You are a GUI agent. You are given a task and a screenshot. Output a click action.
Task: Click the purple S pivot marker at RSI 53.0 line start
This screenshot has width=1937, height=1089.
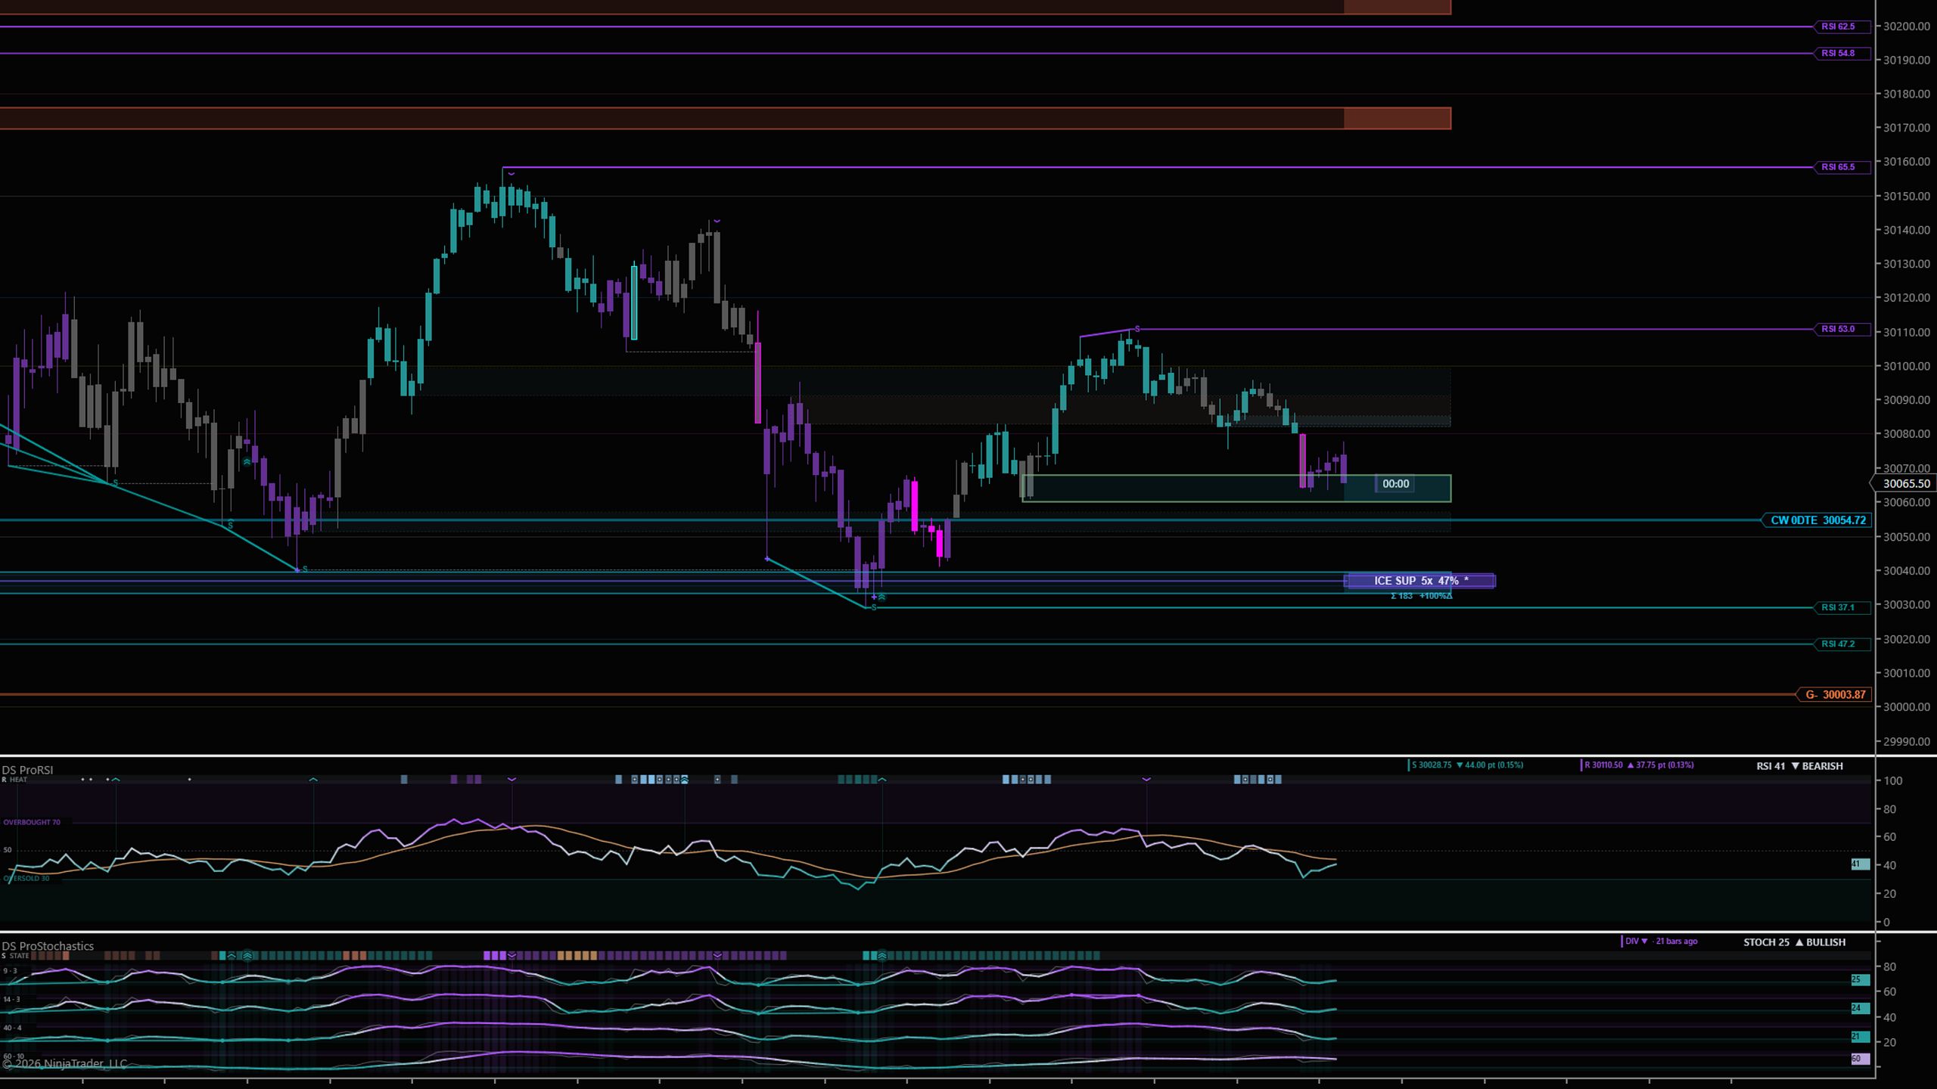tap(1137, 329)
